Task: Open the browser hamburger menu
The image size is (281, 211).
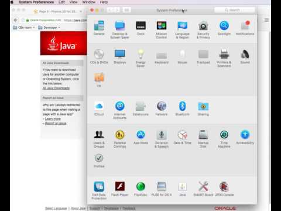Action: tap(266, 20)
